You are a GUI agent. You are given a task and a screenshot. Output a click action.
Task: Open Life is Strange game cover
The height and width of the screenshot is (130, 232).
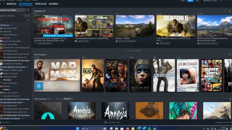(188, 75)
